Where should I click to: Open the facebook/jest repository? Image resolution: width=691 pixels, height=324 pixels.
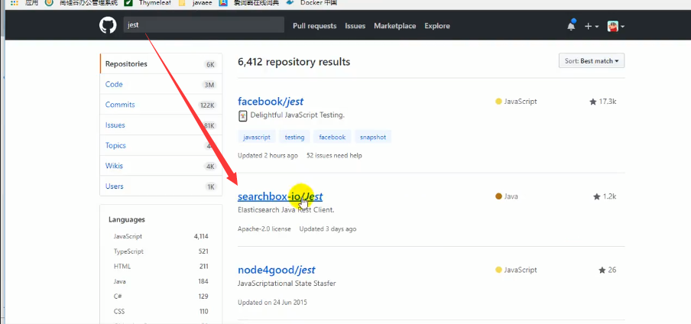(271, 102)
